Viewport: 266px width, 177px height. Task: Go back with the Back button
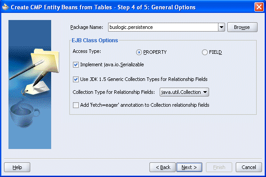point(162,167)
